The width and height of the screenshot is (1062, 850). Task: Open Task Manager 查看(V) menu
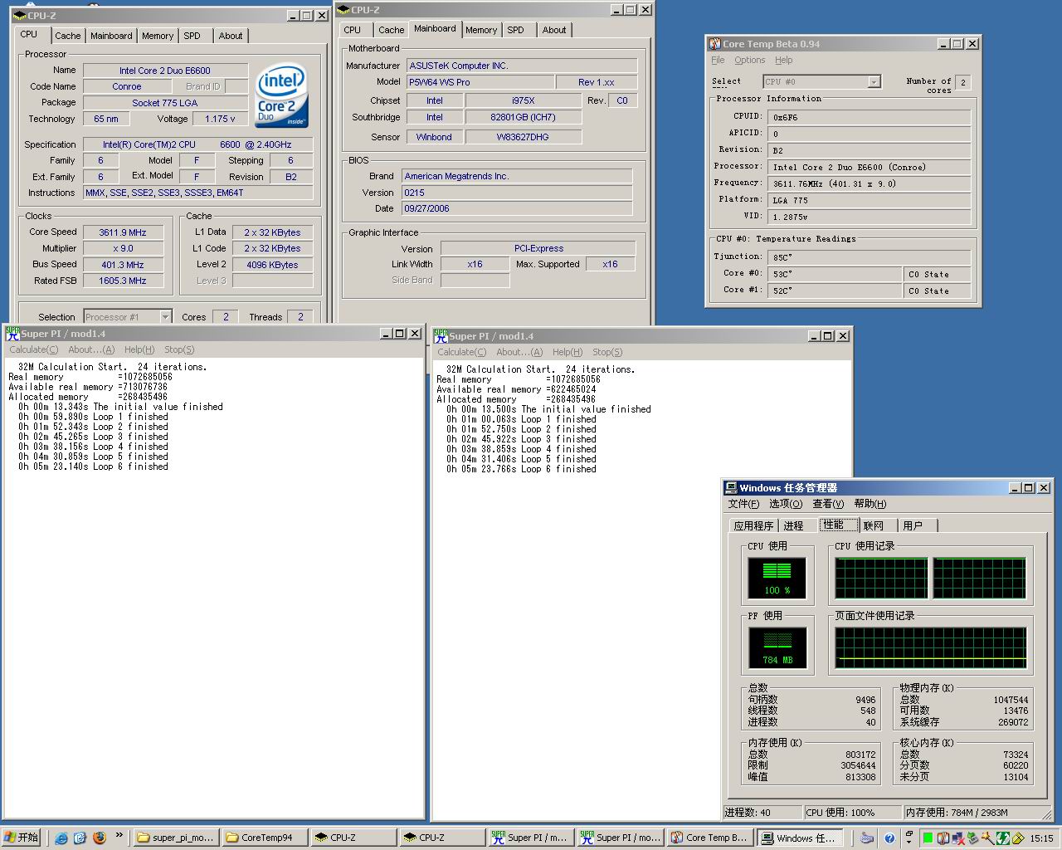point(828,504)
